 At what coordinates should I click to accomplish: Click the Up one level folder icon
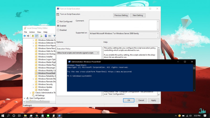(33, 36)
